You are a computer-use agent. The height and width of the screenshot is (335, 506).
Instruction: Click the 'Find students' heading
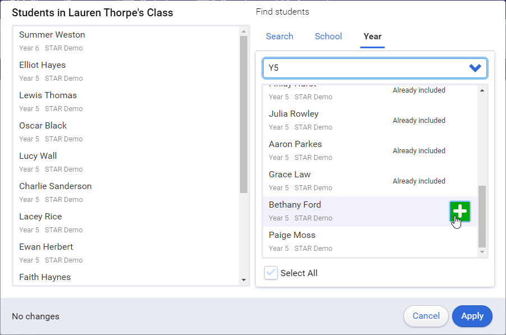[x=282, y=12]
